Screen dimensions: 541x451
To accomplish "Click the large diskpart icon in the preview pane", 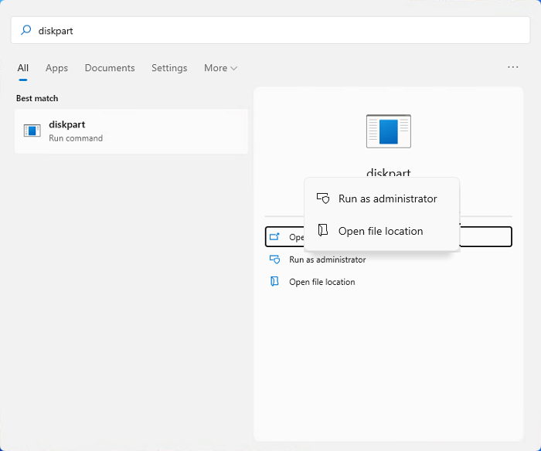I will click(388, 131).
